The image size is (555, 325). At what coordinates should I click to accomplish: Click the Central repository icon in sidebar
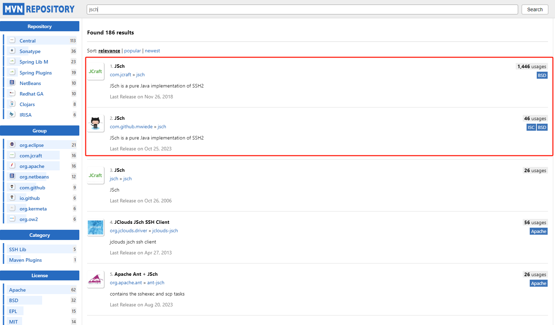coord(12,40)
